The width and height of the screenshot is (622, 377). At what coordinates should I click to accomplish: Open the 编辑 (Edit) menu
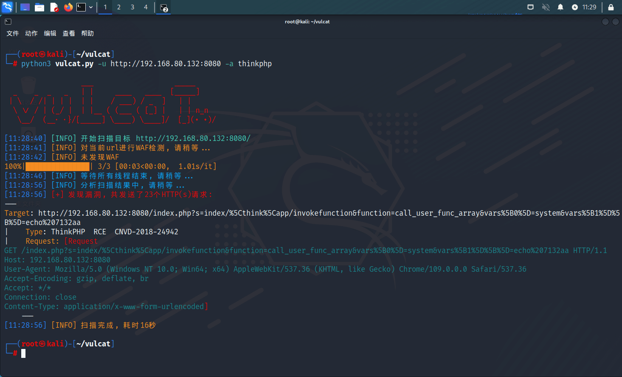[x=50, y=34]
